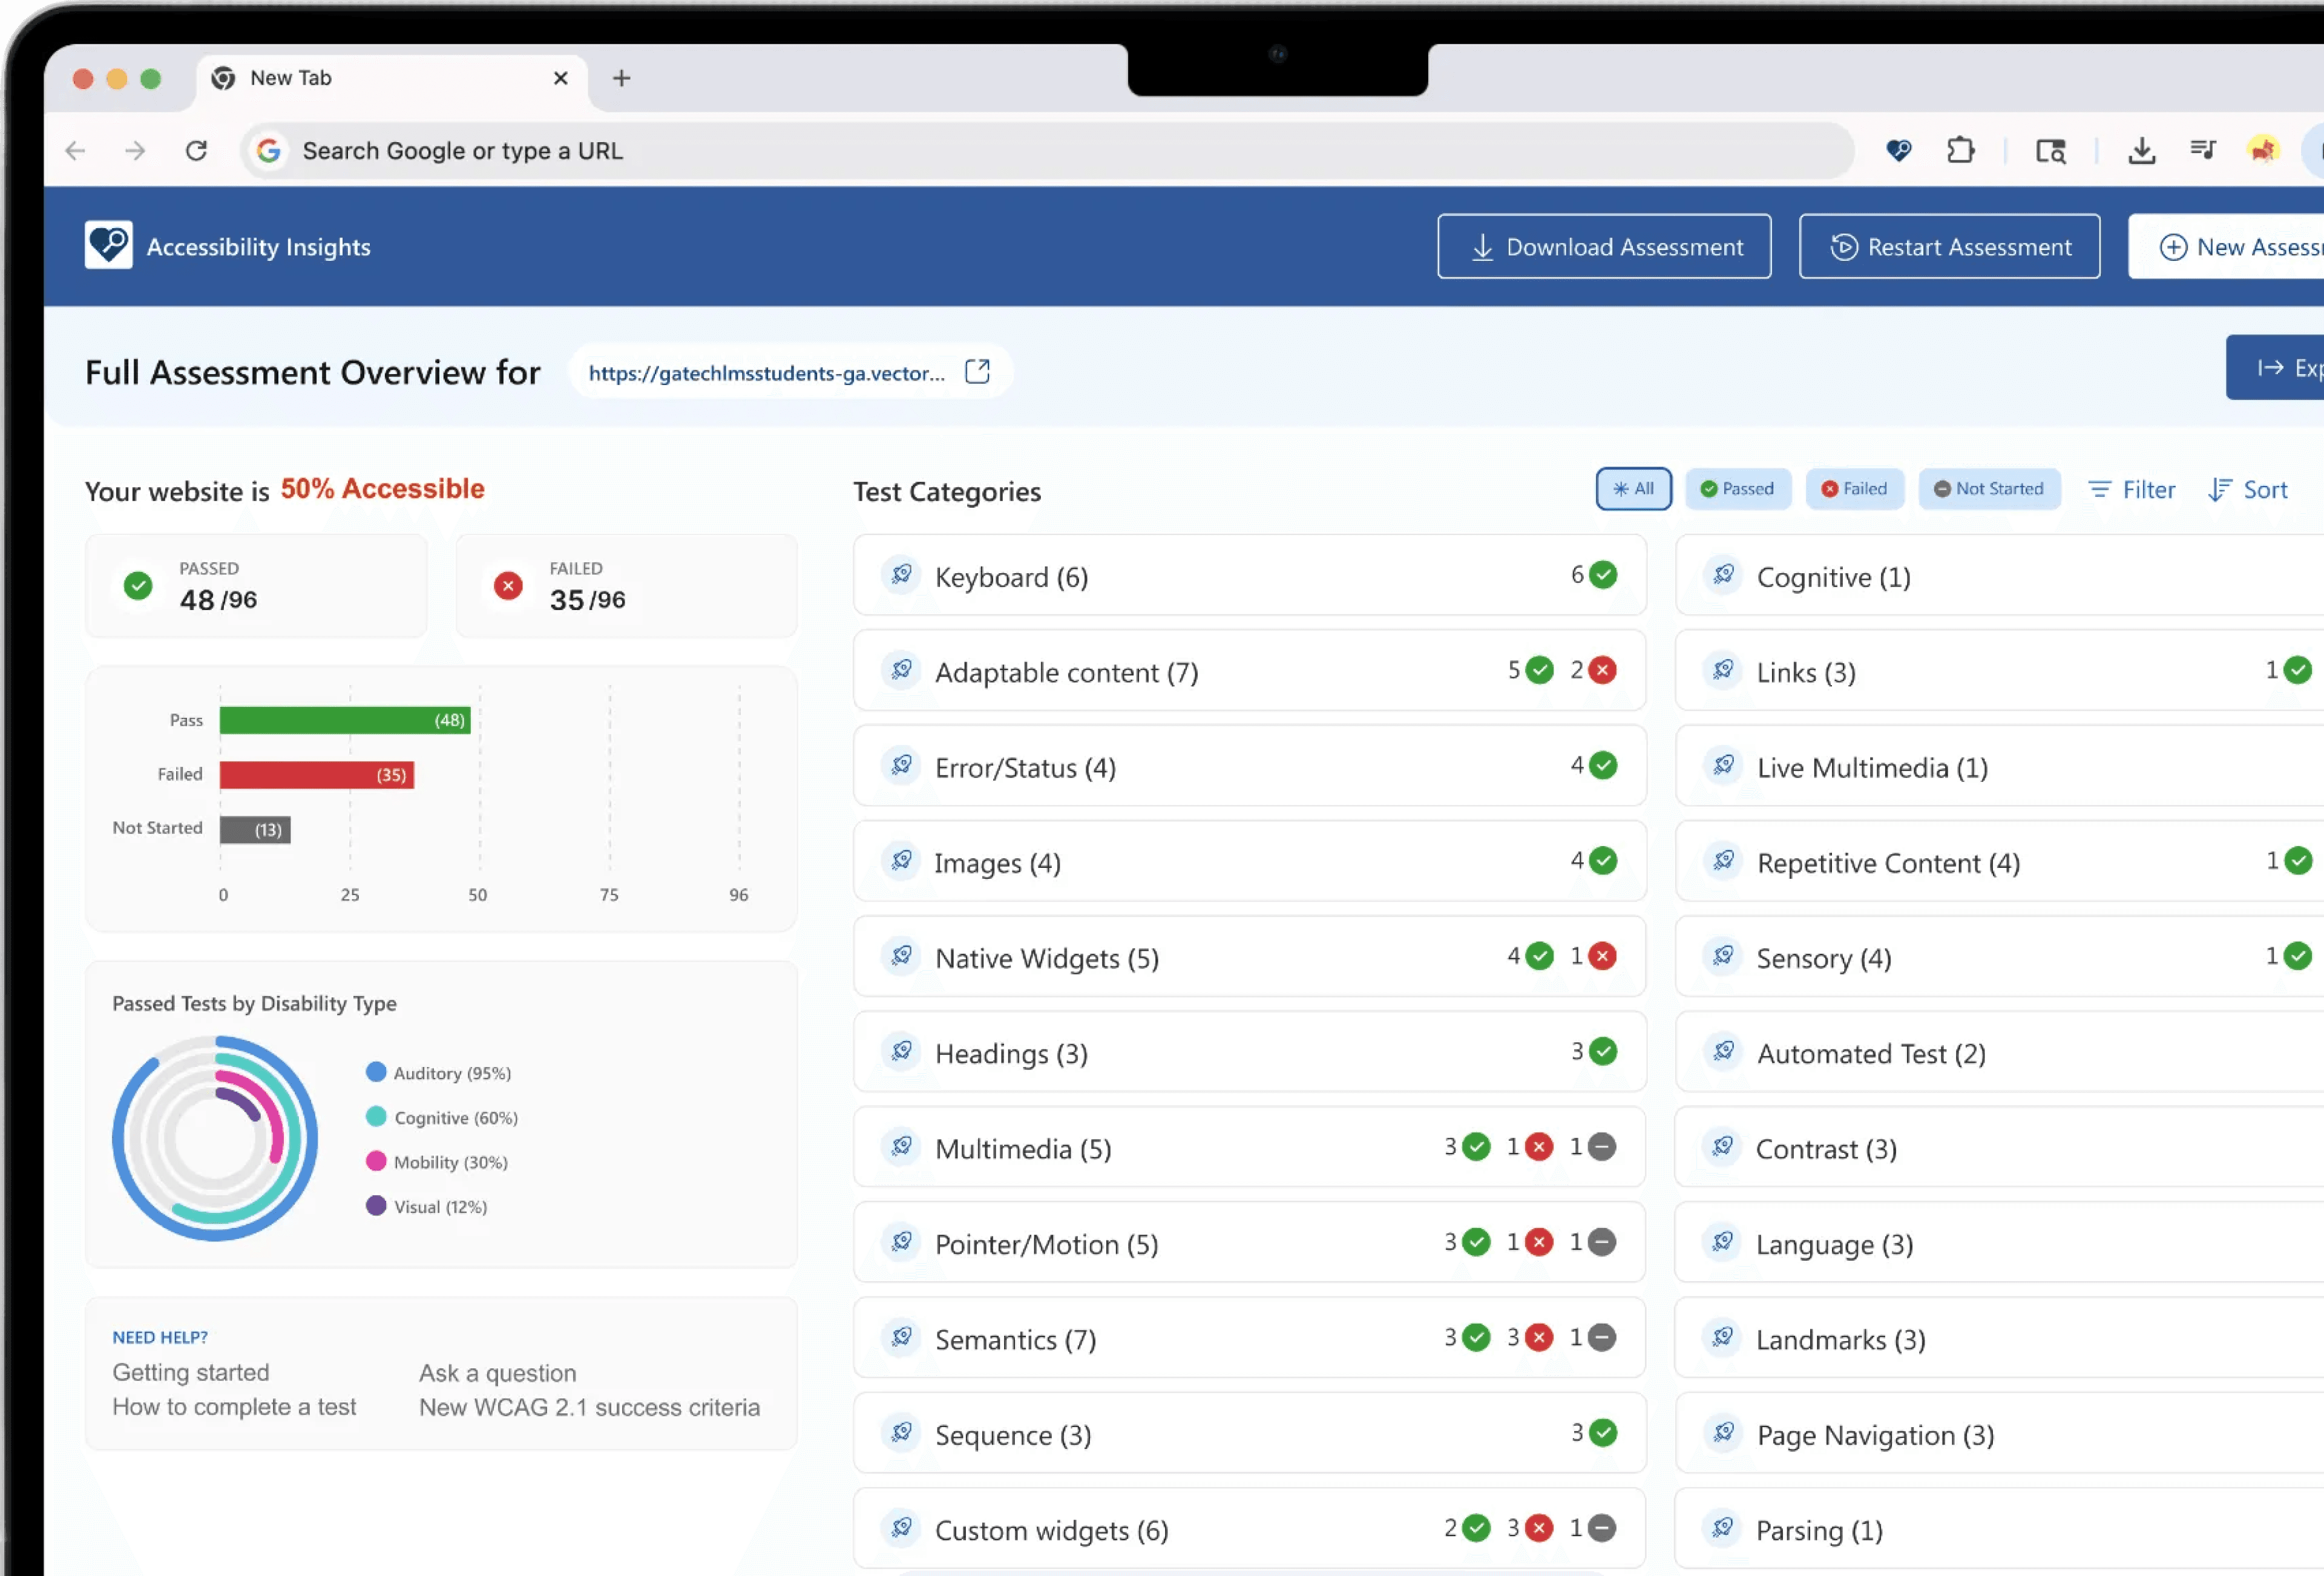Image resolution: width=2324 pixels, height=1576 pixels.
Task: Click the browser extensions puzzle icon
Action: pos(1960,151)
